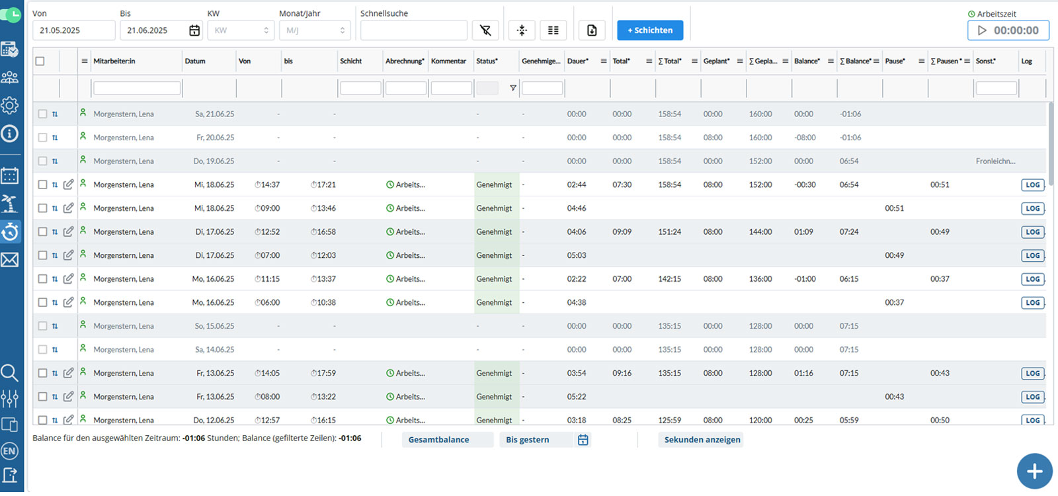This screenshot has width=1058, height=496.
Task: Click the logout icon at the sidebar bottom
Action: click(x=10, y=475)
